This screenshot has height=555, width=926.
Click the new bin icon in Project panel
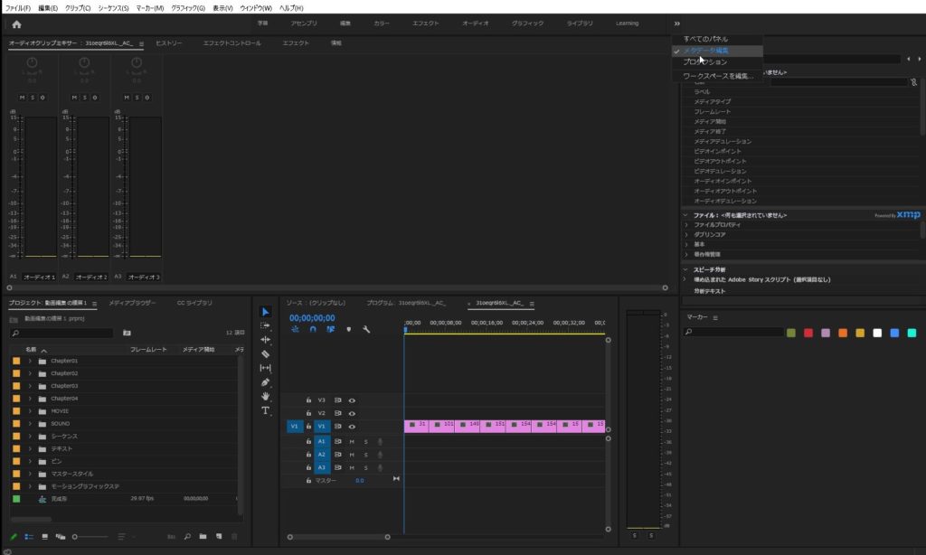[203, 537]
